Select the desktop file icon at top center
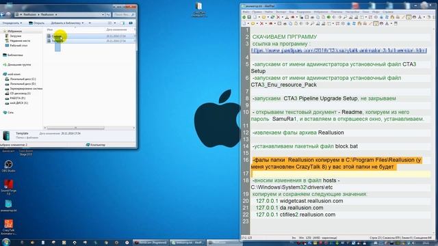The height and width of the screenshot is (246, 438). (x=199, y=9)
